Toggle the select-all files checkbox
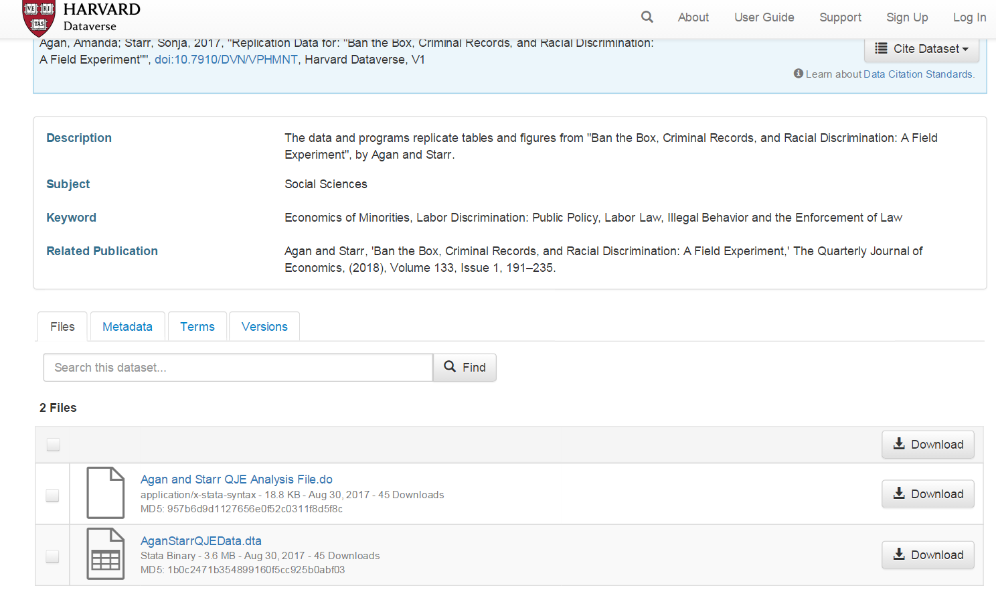Screen dimensions: 996x598 [x=53, y=445]
